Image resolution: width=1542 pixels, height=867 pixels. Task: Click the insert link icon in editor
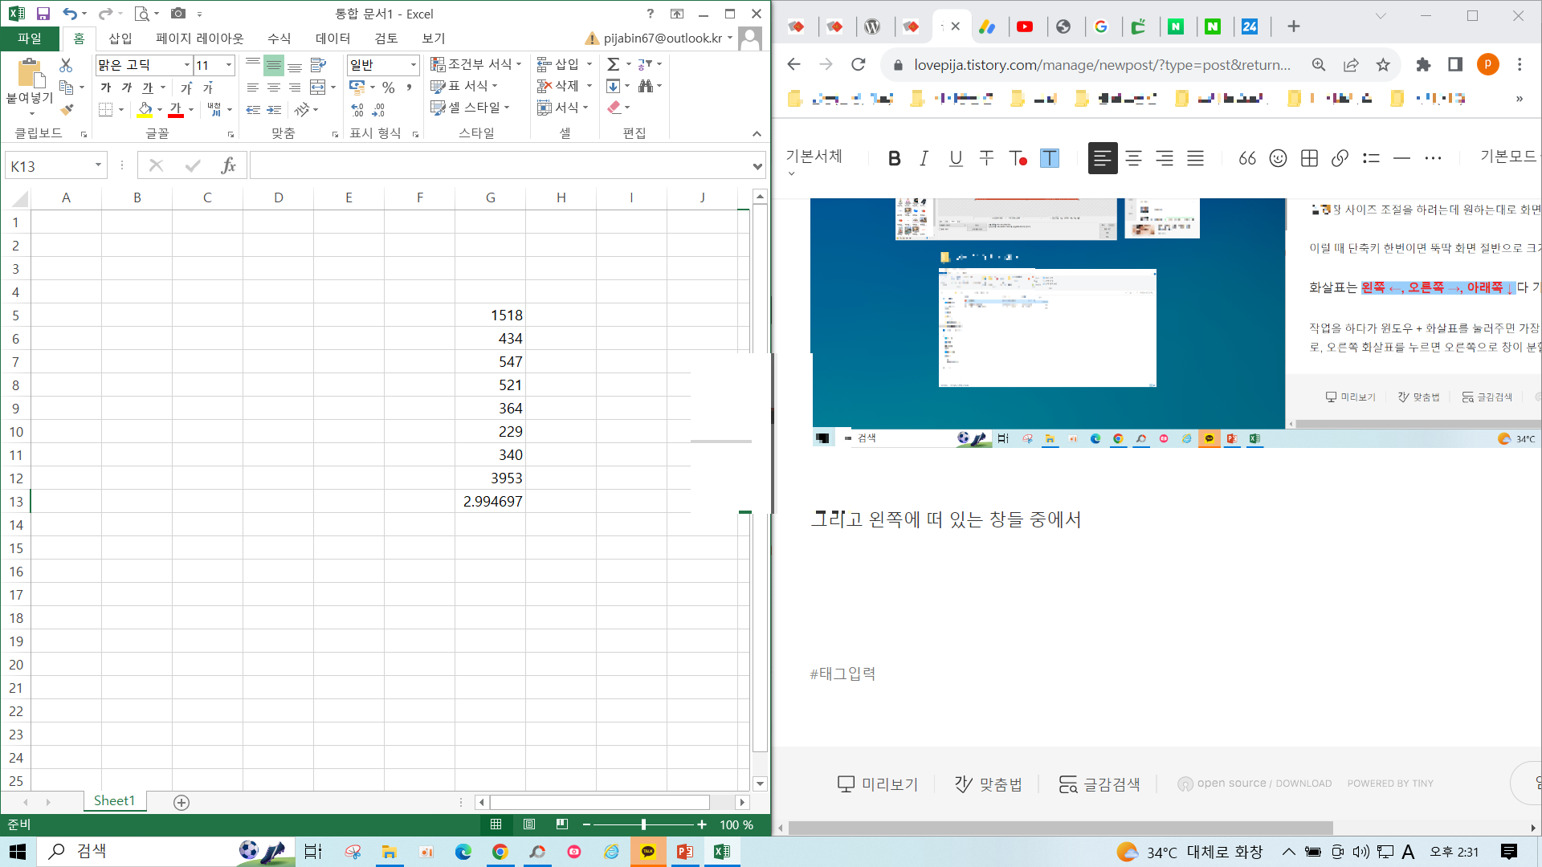(x=1340, y=158)
